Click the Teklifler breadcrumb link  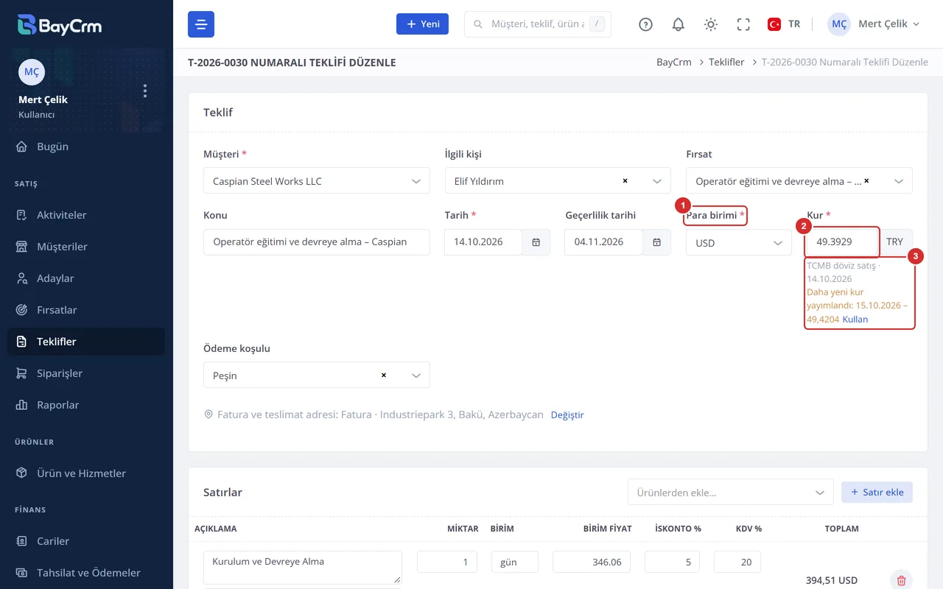(726, 63)
